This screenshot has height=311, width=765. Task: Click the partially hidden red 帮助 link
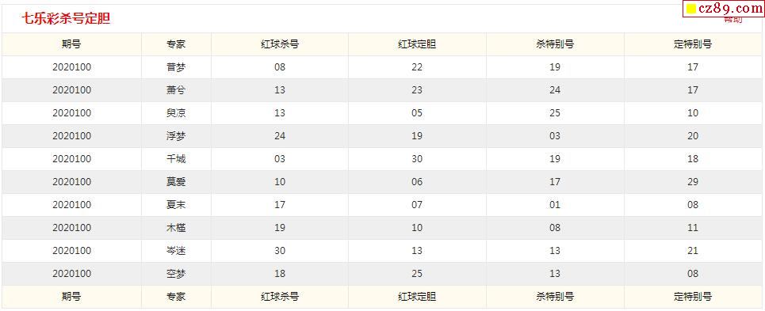click(732, 20)
